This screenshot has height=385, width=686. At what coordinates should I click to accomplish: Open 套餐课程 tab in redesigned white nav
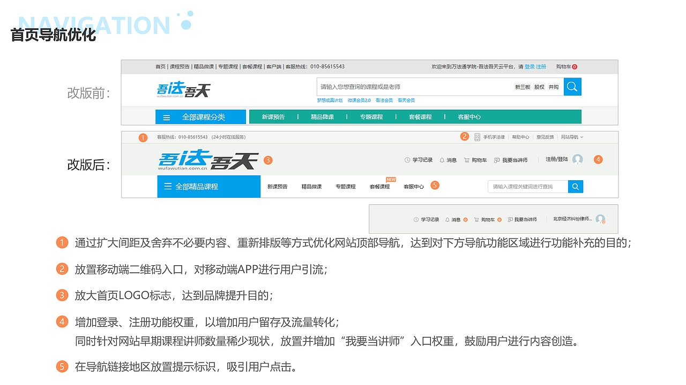click(x=379, y=187)
